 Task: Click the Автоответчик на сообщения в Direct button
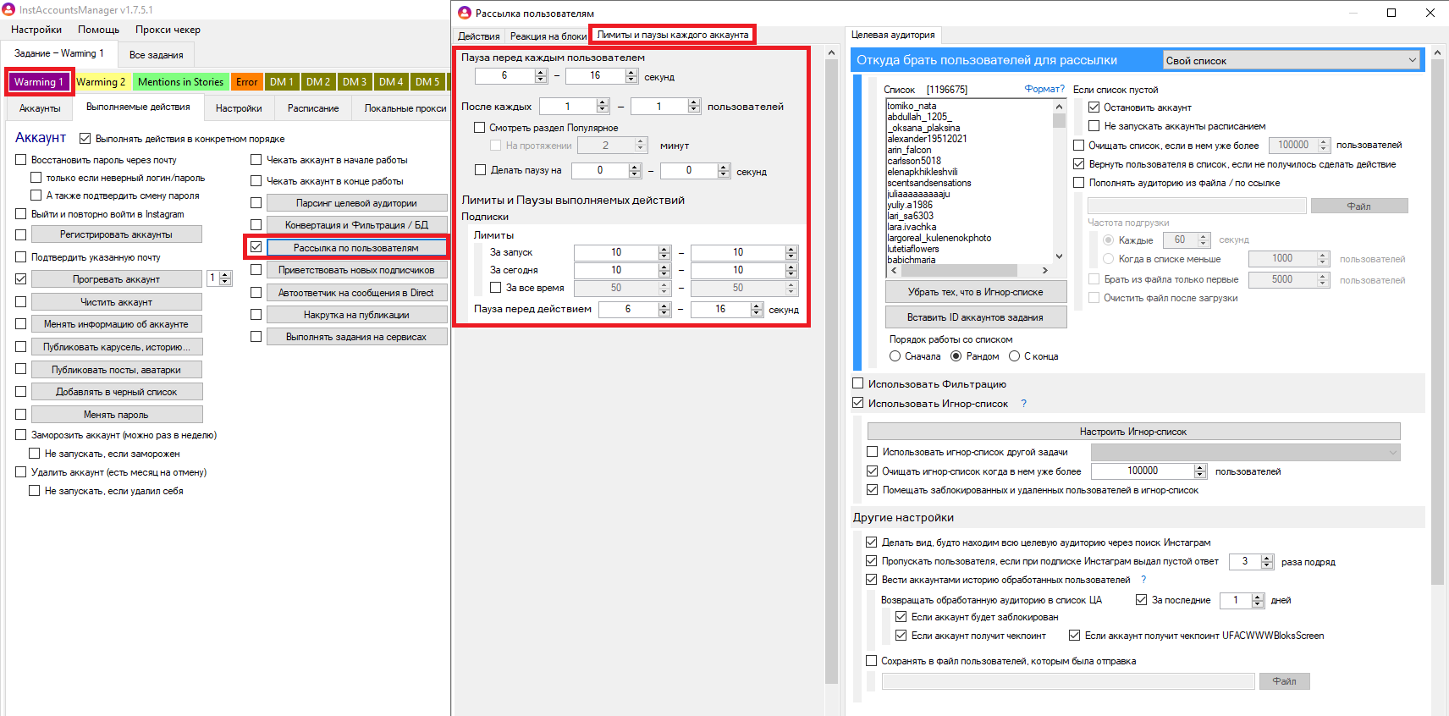coord(356,293)
